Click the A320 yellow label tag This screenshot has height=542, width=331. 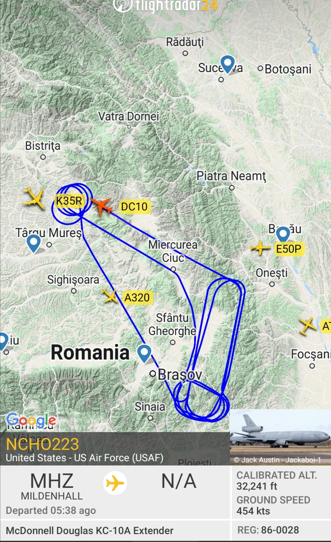(x=137, y=297)
